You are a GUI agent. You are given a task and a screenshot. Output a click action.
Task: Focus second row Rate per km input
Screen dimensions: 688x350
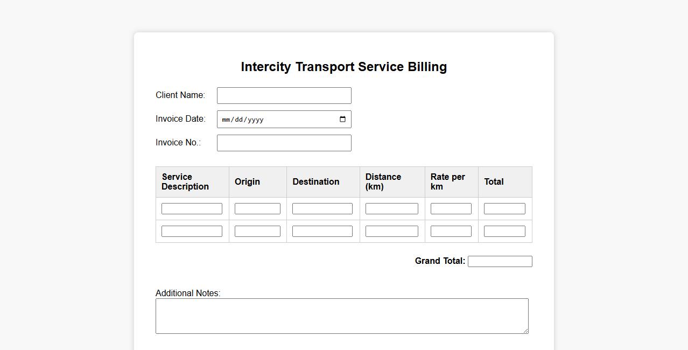(451, 232)
